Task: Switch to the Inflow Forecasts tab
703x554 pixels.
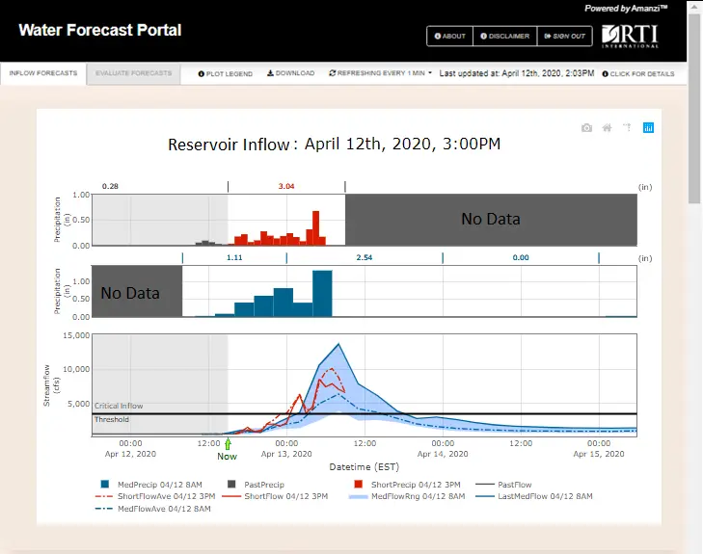Action: 43,73
